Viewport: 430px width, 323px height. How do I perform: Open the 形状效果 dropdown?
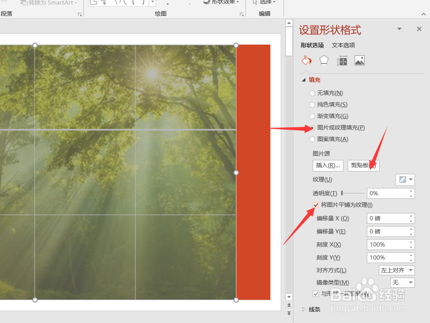(x=221, y=2)
